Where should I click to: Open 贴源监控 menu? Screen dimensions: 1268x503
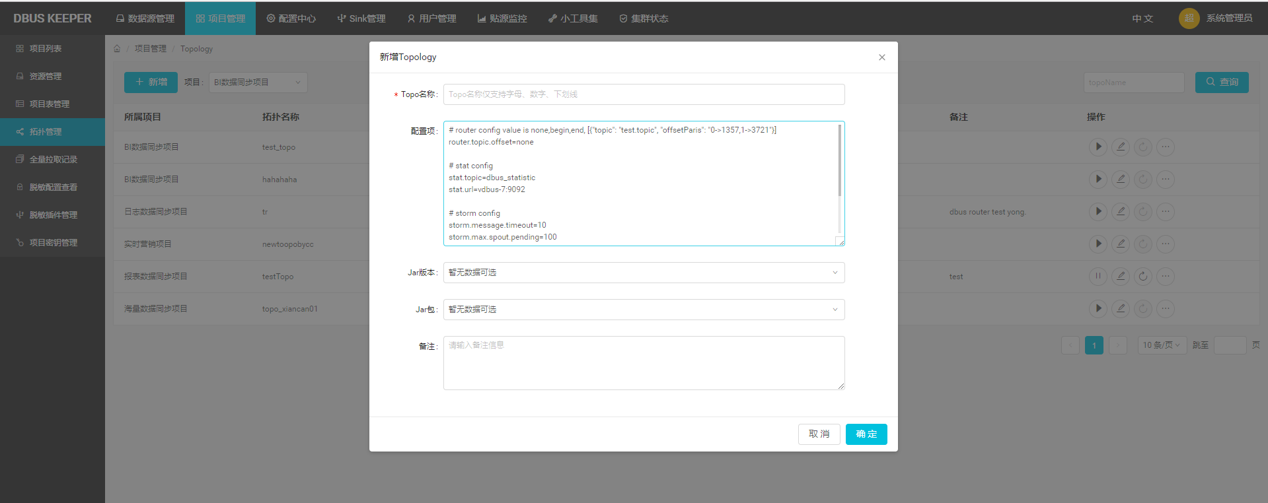tap(502, 18)
